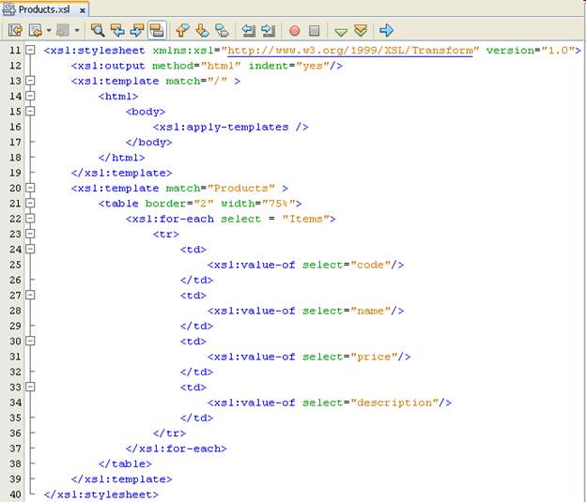Click line number 40 in the gutter

(15, 494)
